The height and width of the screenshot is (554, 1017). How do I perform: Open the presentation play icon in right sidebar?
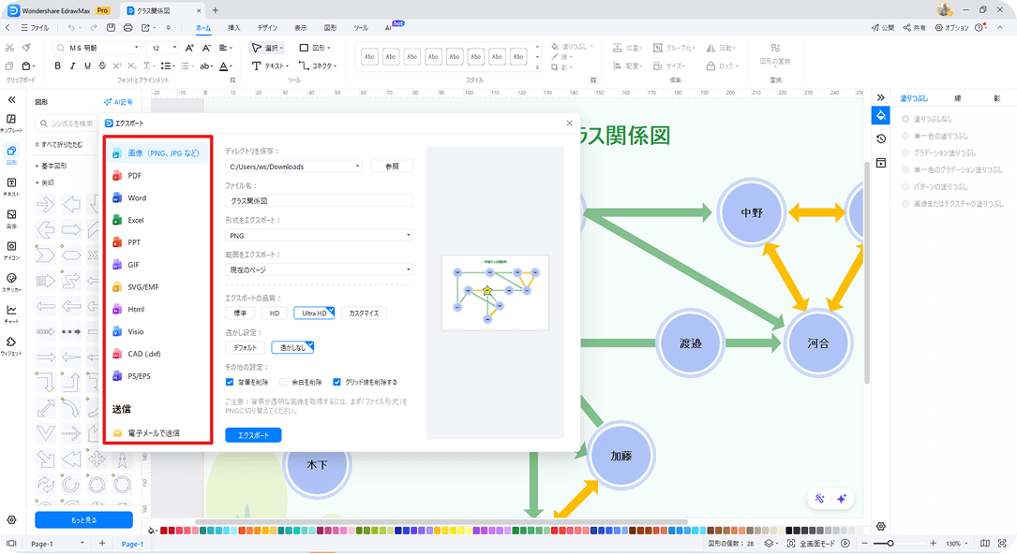881,163
